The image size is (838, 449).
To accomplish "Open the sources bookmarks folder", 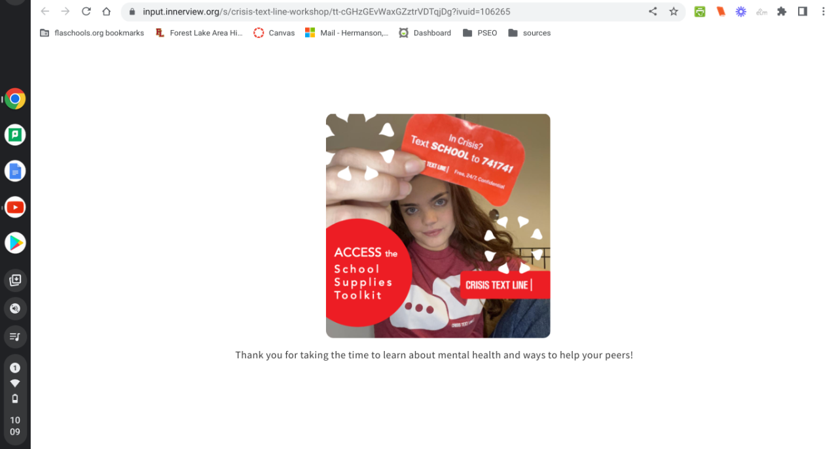I will coord(530,33).
